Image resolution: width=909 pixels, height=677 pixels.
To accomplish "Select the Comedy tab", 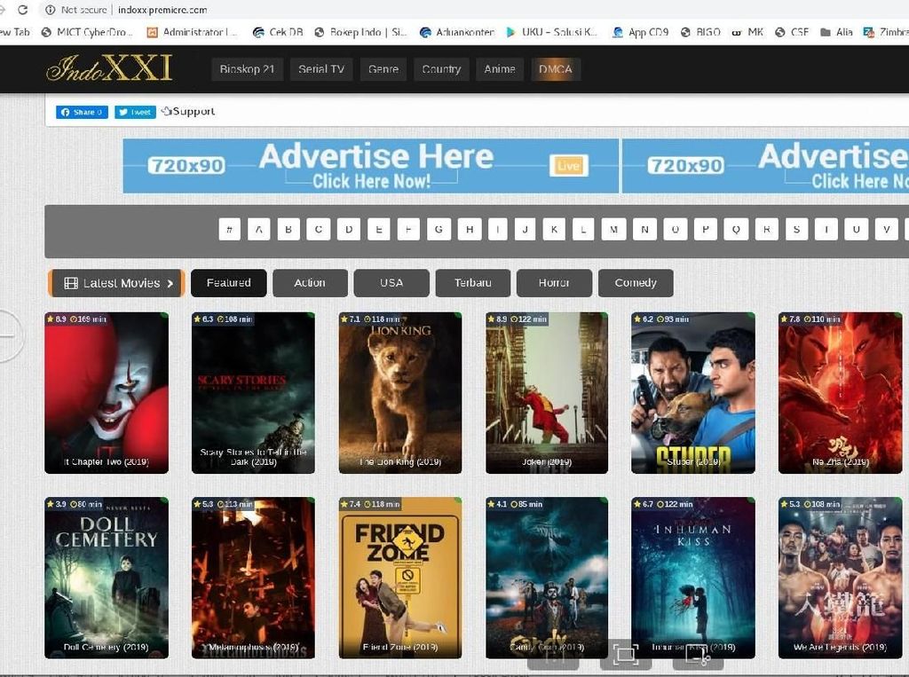I will [636, 283].
